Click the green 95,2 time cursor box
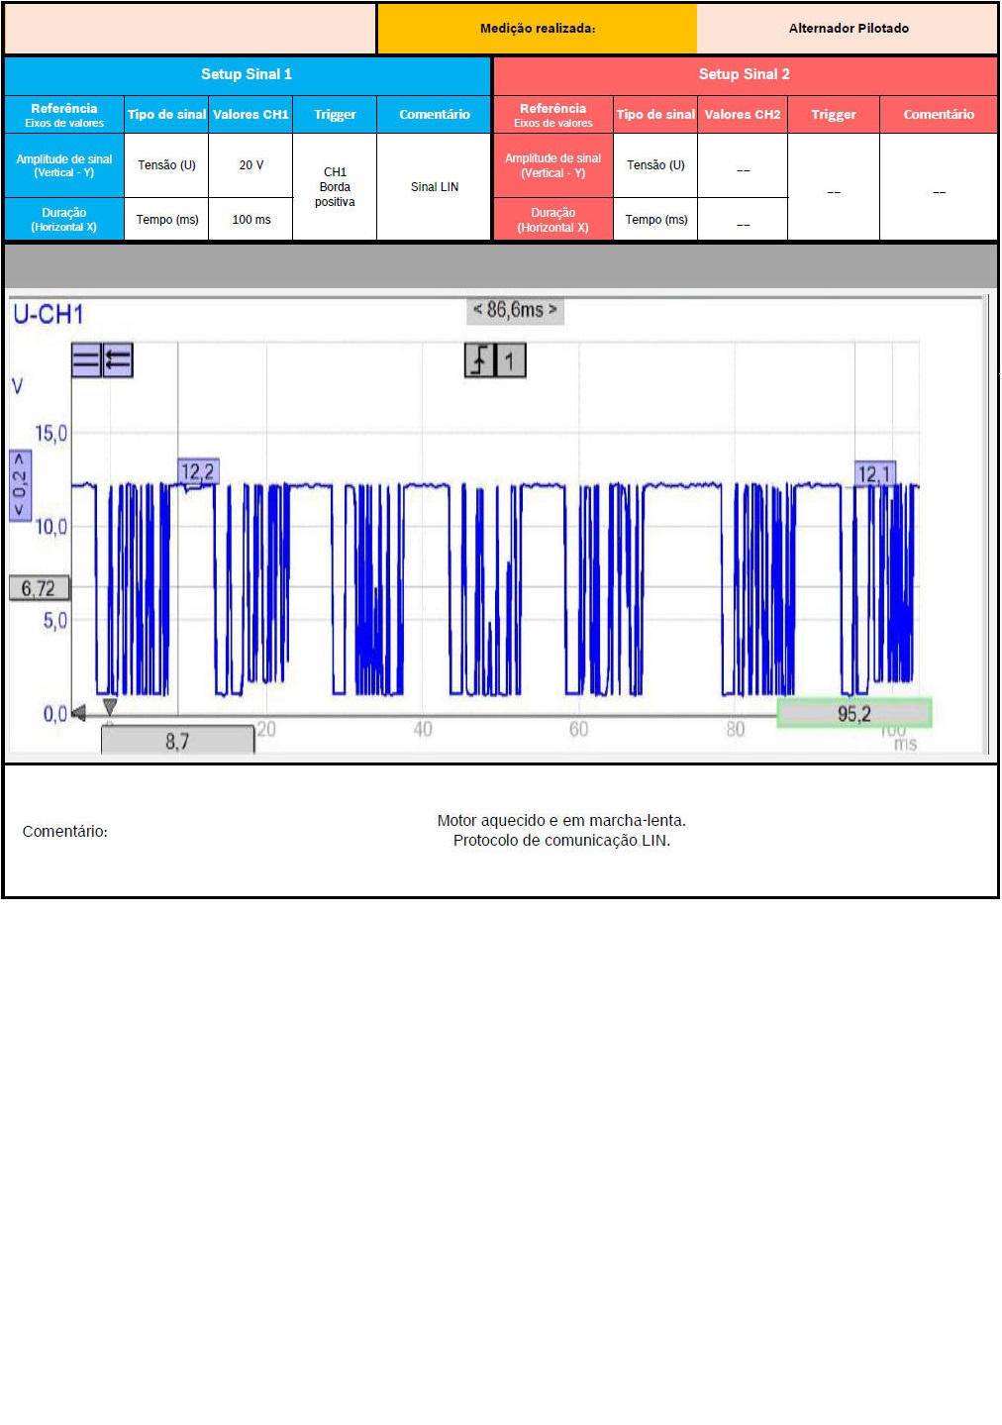Viewport: 1002px width, 1425px height. [x=853, y=713]
